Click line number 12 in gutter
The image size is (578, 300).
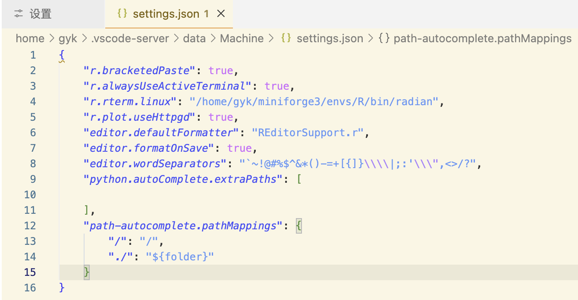coord(30,226)
